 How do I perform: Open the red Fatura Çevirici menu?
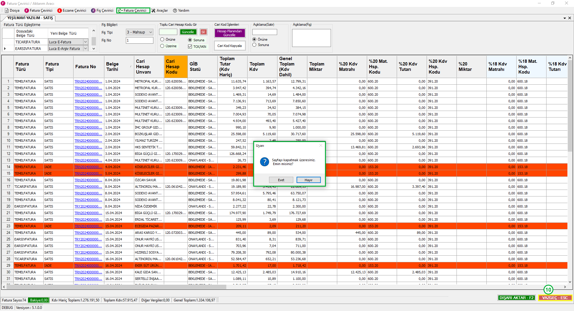(x=38, y=10)
